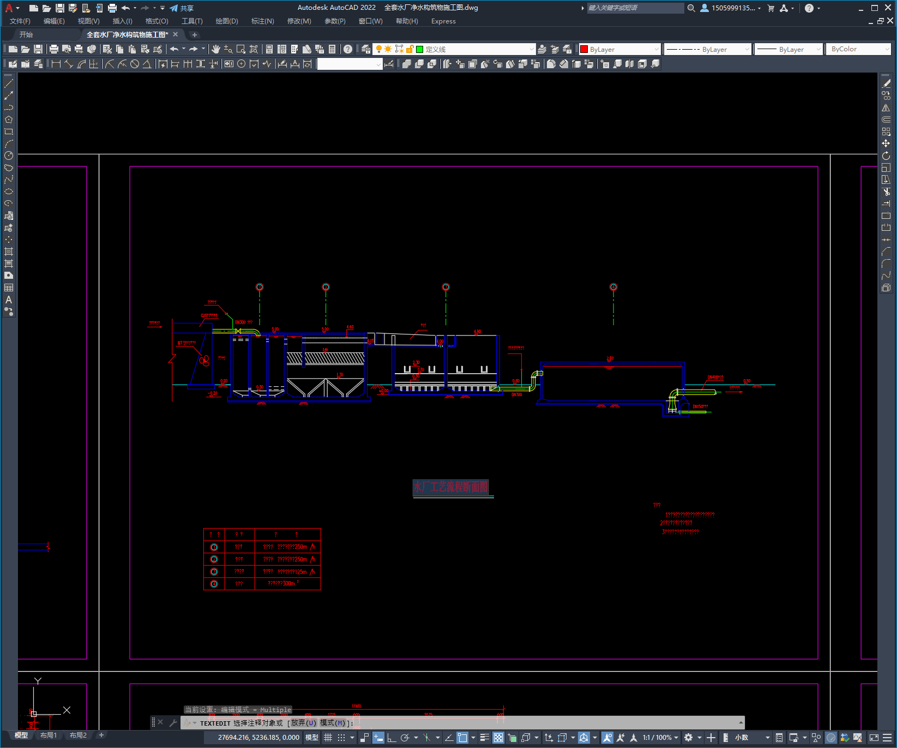Select the Polygon draw tool
The image size is (897, 748).
9,119
